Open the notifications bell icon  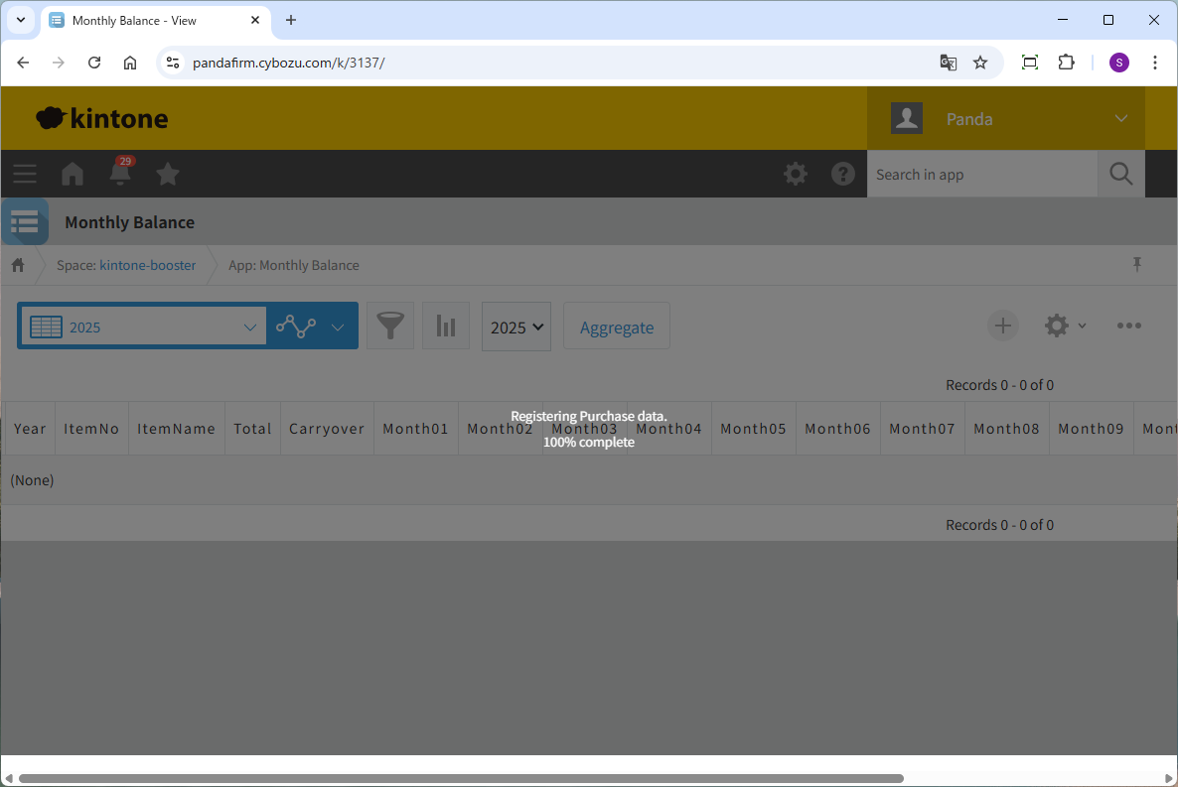[120, 174]
